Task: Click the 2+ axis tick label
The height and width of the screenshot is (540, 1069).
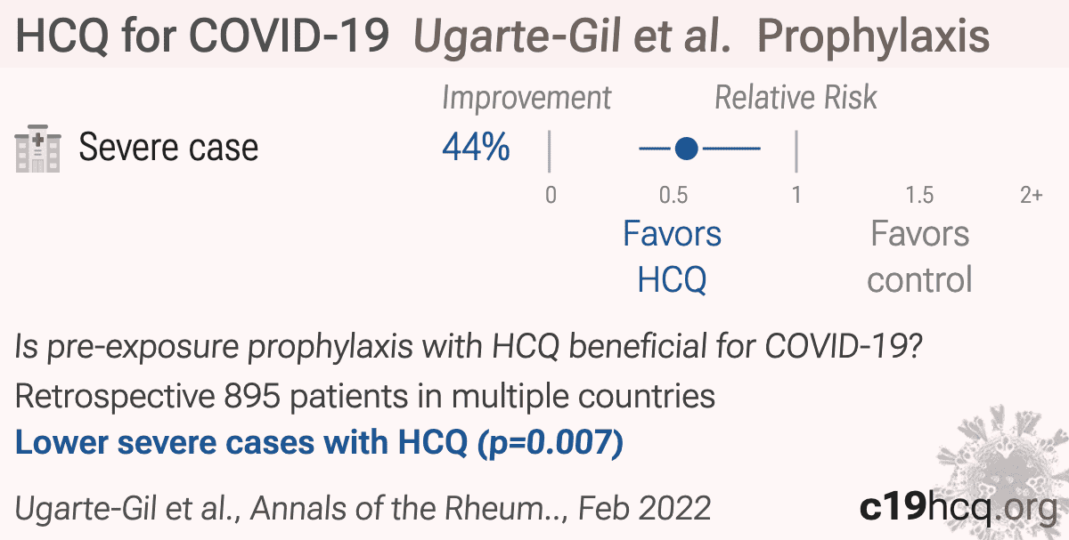Action: 1031,195
